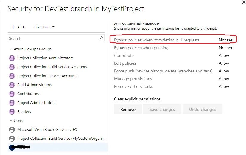Click the Contributors group icon
Screen dimensions: 246x155
12,94
